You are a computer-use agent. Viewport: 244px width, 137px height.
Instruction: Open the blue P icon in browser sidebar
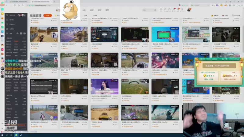tap(2, 32)
